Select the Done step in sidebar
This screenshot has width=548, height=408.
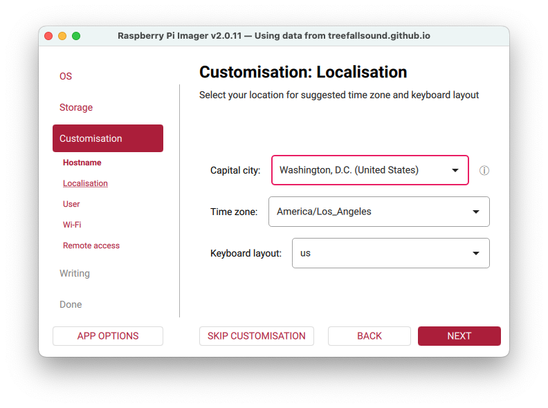tap(71, 304)
